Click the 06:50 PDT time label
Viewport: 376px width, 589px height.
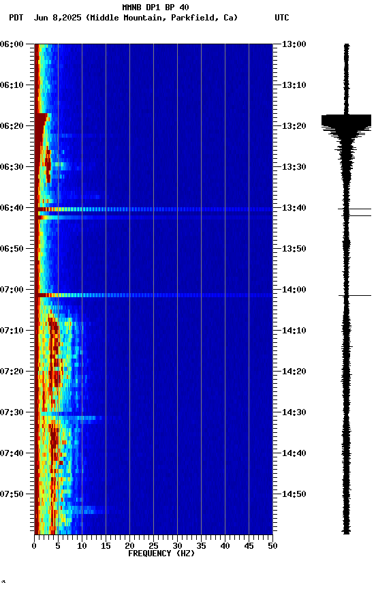[12, 249]
